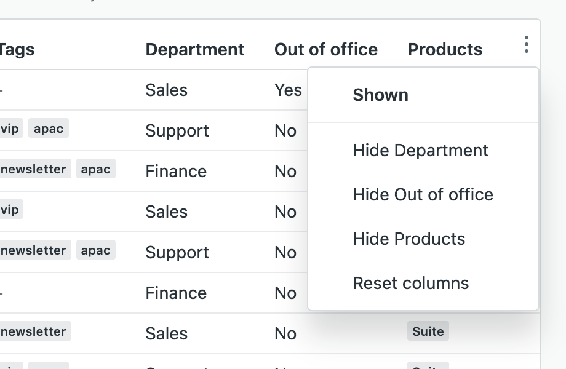Select the Yes out of office cell

(288, 90)
